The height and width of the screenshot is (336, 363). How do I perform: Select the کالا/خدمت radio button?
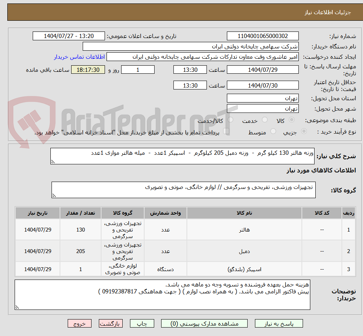(x=231, y=120)
